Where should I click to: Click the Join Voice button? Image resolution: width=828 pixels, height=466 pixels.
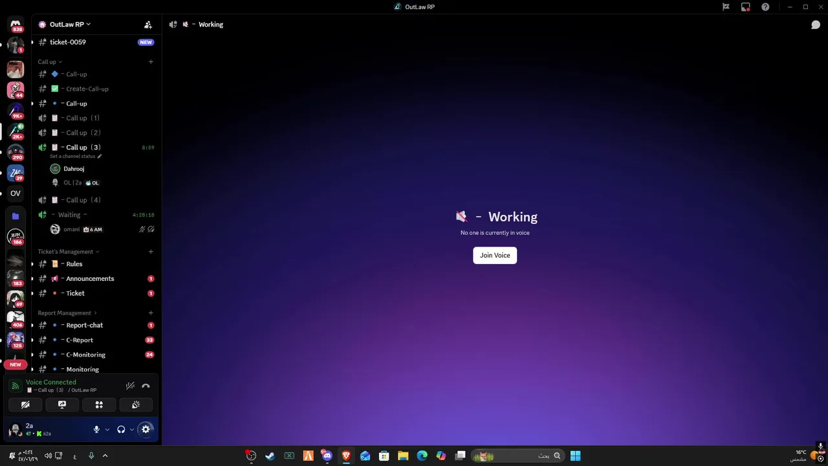(495, 256)
